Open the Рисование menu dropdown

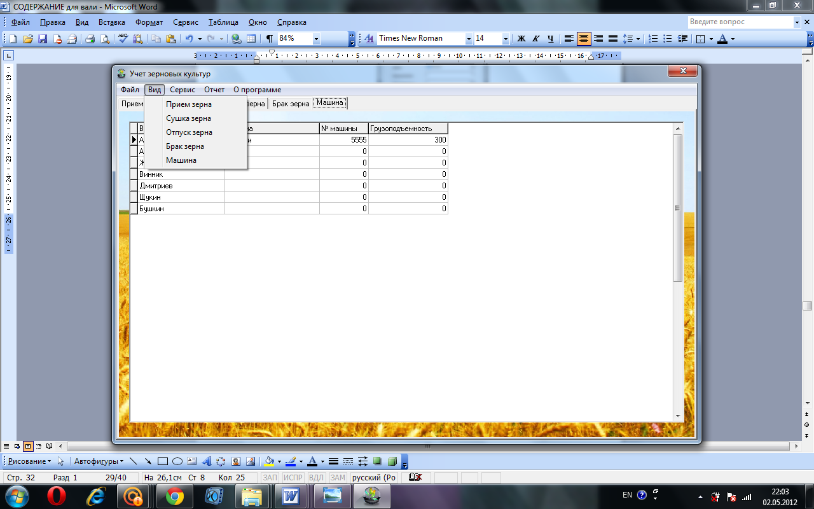click(30, 461)
